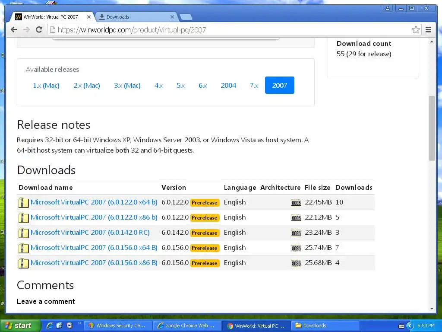The width and height of the screenshot is (442, 332).
Task: Switch to Windows Security Center taskbar button
Action: click(x=118, y=326)
